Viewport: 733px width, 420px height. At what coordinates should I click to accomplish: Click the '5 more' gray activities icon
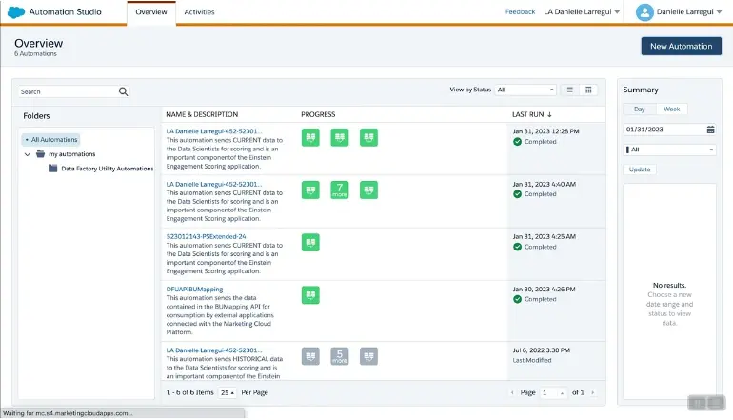[340, 356]
